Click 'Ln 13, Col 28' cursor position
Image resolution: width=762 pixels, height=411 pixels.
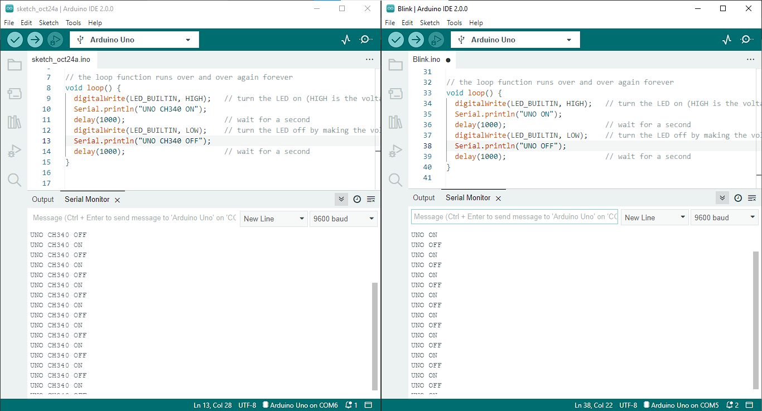[213, 405]
